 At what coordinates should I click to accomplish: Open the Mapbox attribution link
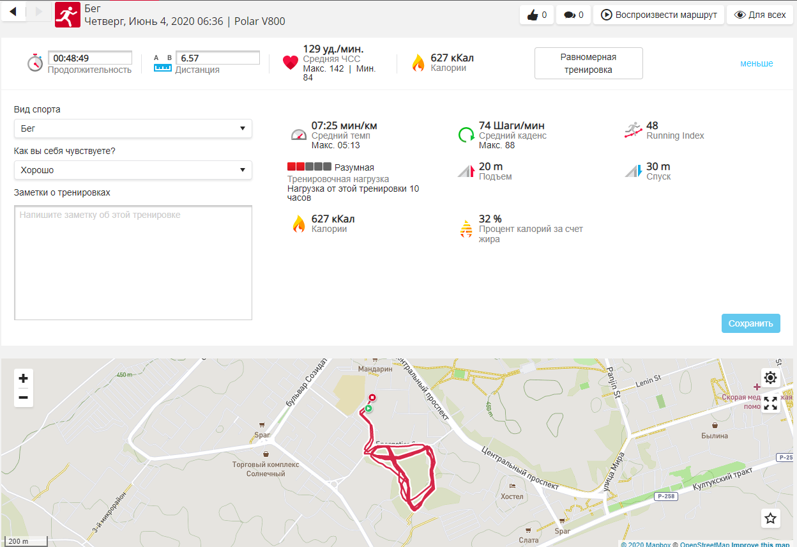point(646,544)
